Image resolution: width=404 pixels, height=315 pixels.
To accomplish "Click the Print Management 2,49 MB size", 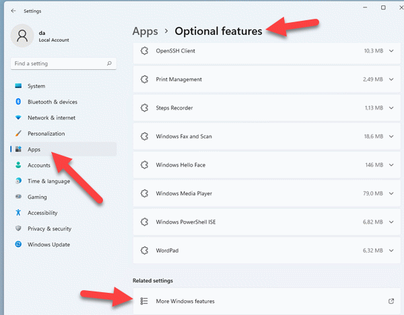I will click(x=373, y=79).
